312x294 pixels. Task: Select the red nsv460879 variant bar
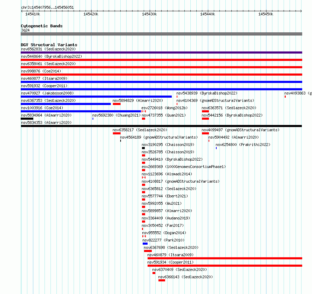click(225, 258)
